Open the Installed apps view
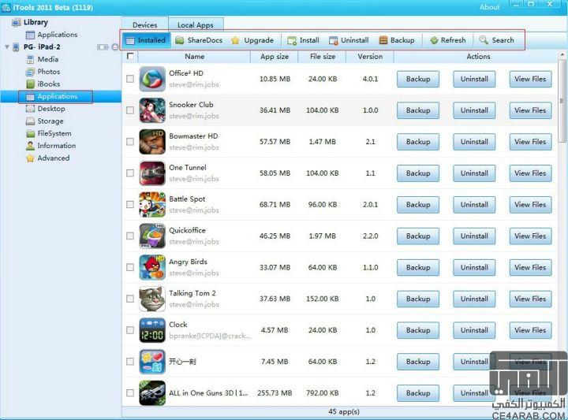Image resolution: width=568 pixels, height=420 pixels. [146, 40]
